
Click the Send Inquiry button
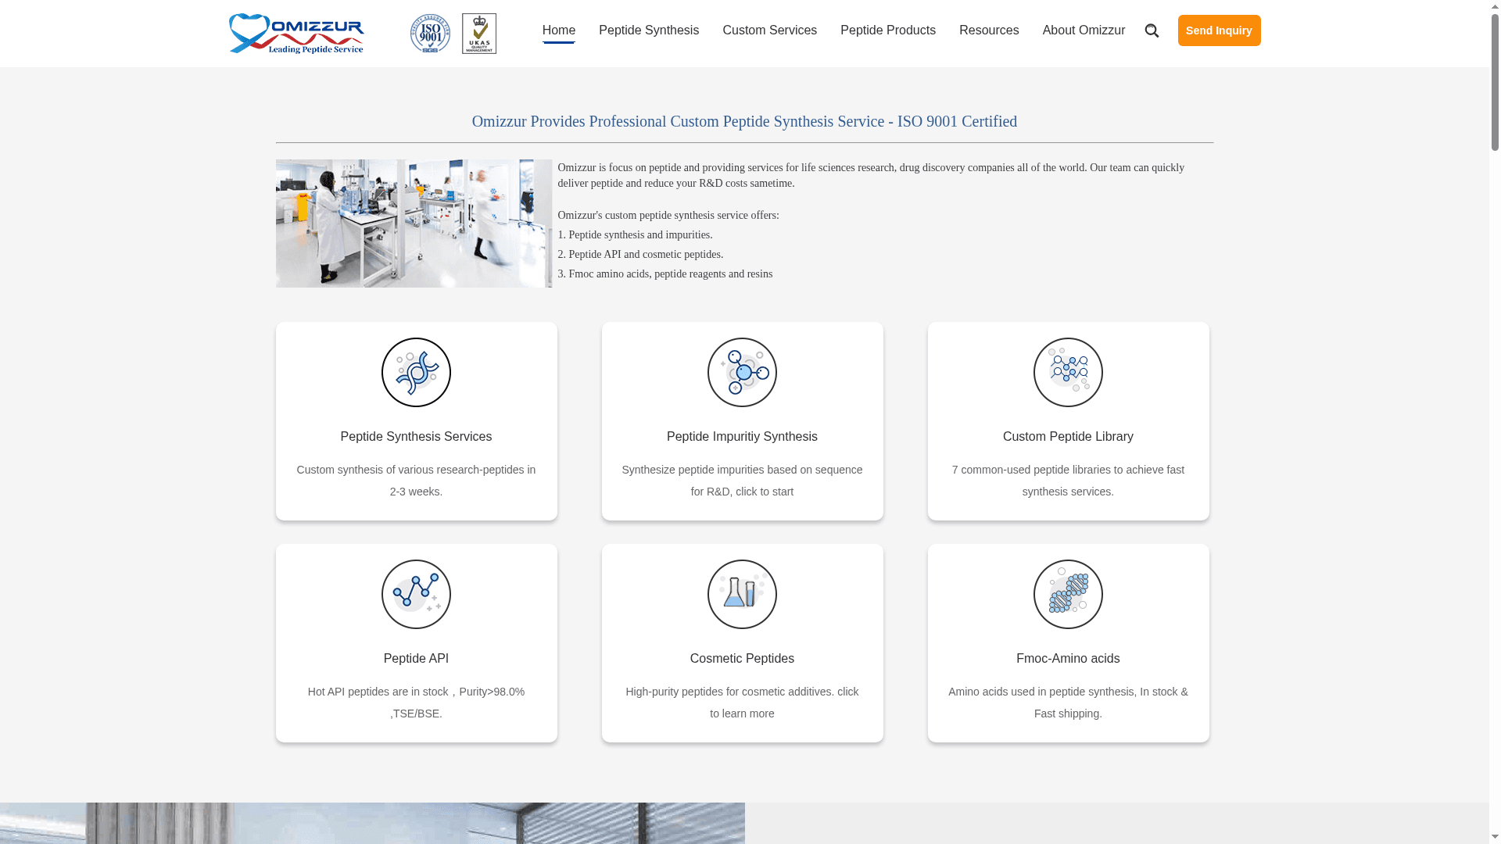point(1219,30)
